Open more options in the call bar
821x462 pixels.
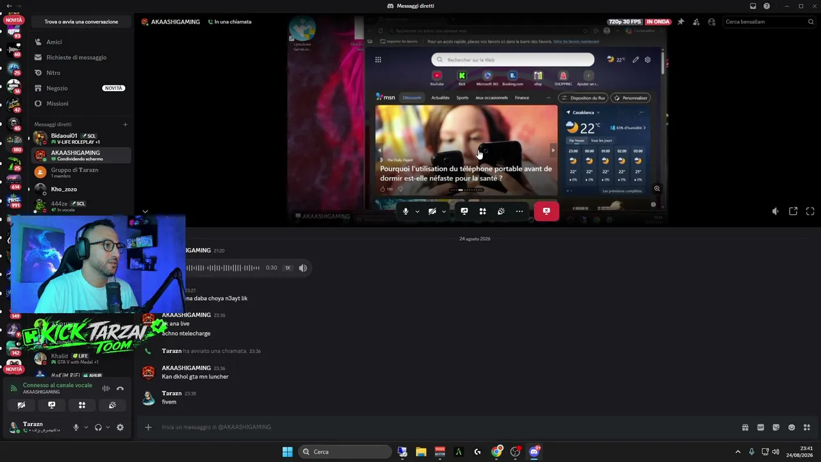tap(520, 211)
